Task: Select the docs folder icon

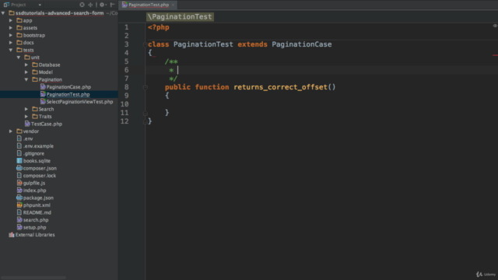Action: (19, 42)
